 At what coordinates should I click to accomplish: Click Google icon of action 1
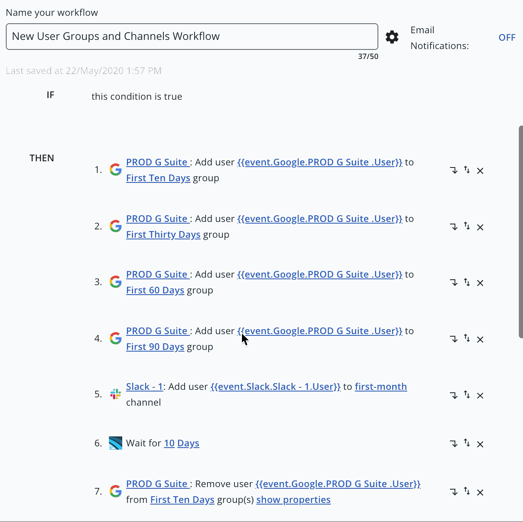[x=116, y=170]
